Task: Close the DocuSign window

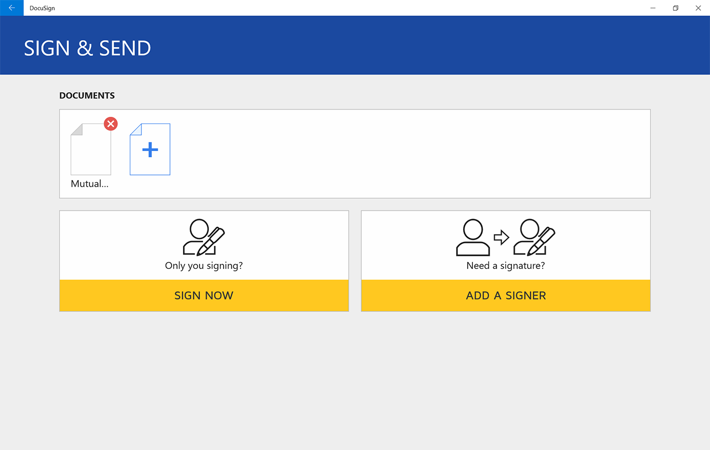Action: point(698,8)
